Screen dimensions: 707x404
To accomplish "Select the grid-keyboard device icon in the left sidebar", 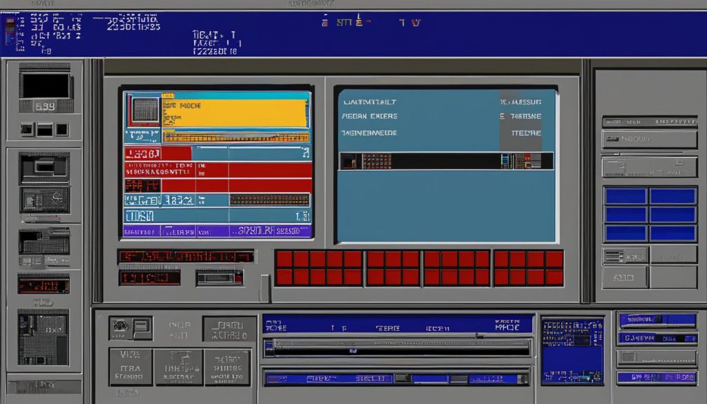I will [44, 241].
